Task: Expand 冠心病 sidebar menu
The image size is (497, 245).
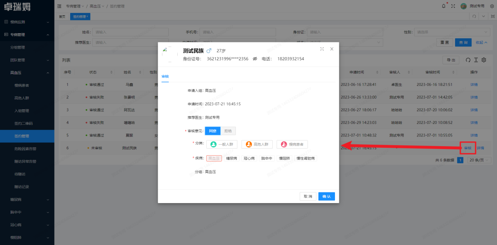Action: (27, 225)
